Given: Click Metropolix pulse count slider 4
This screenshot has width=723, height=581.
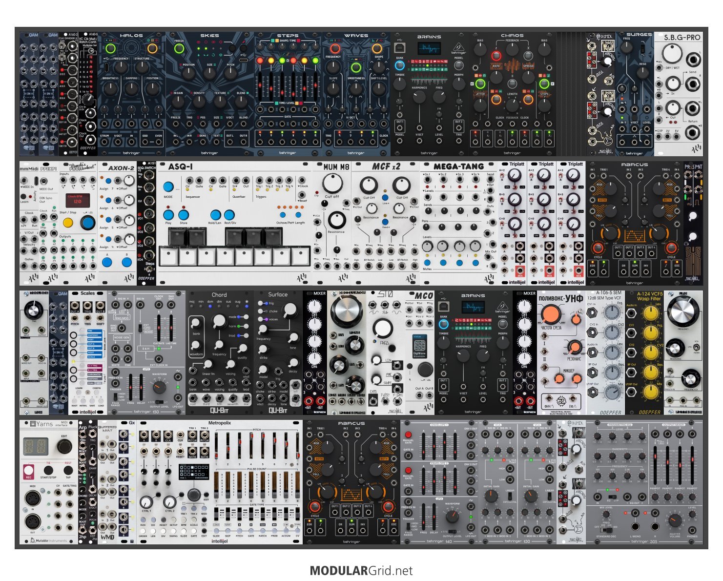Looking at the screenshot, I should [251, 485].
